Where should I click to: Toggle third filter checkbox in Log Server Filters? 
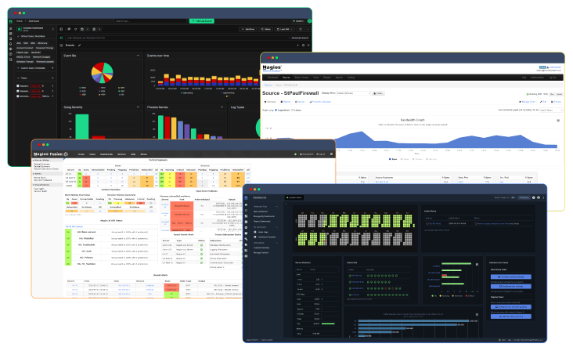[17, 96]
